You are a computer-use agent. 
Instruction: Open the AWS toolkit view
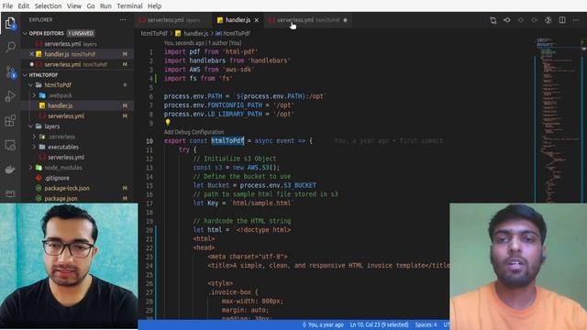tap(10, 192)
